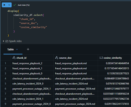131x107 pixels.
Task: Open the run options dropdown arrow
Action: 9,5
